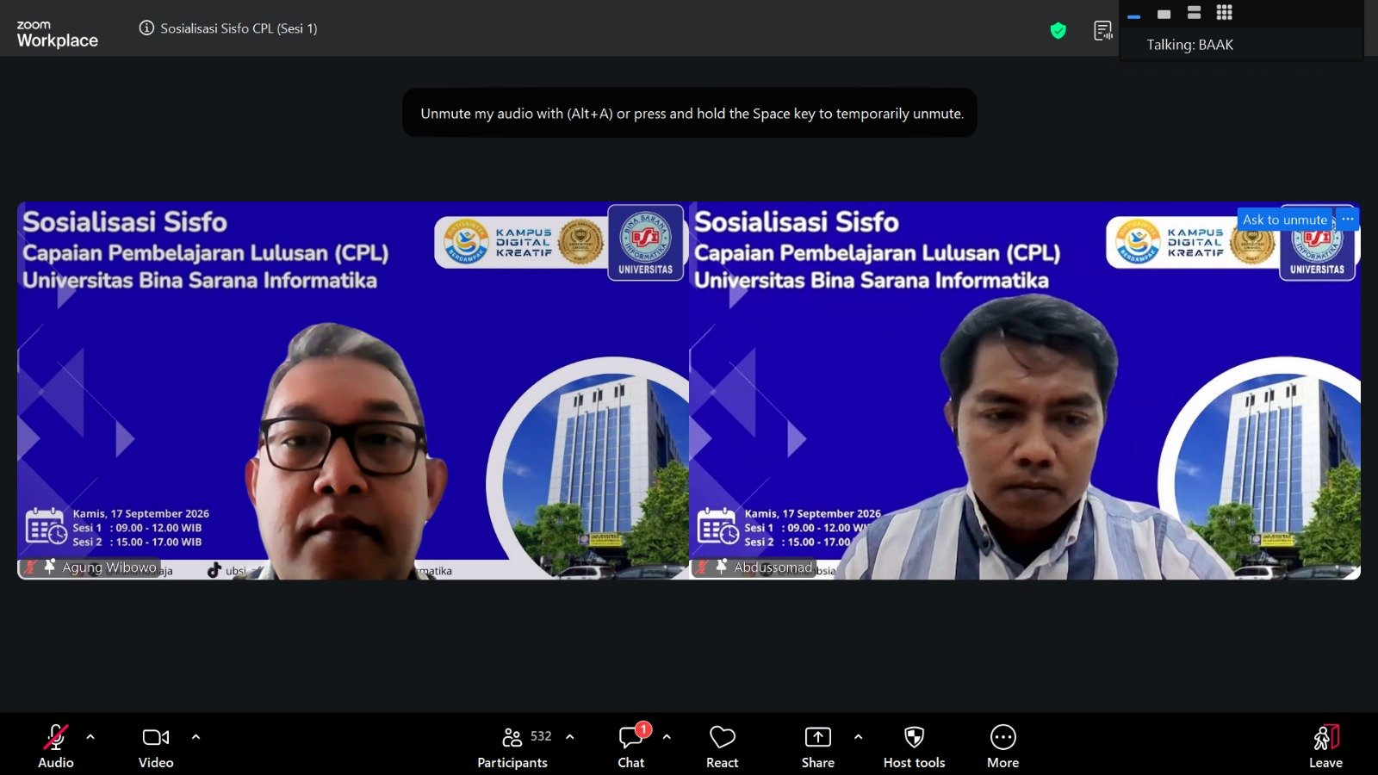Switch to grid gallery view icon

[1224, 13]
